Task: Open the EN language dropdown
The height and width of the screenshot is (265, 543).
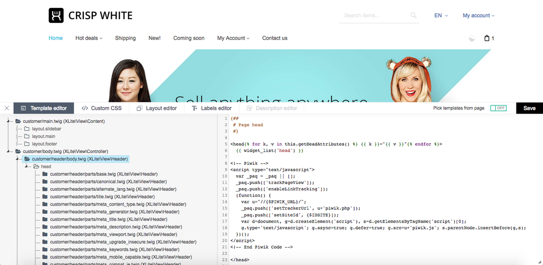Action: (441, 15)
